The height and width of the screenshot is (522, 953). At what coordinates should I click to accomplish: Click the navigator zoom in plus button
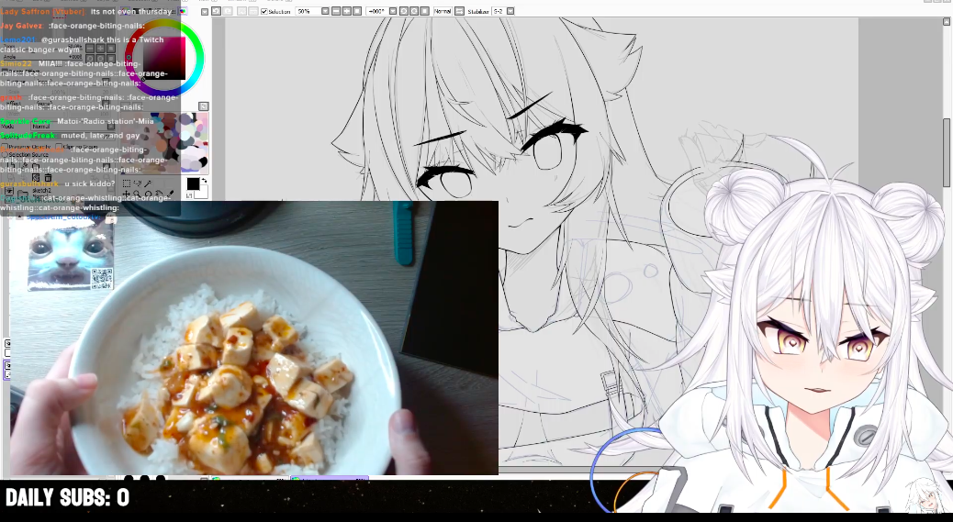100,48
